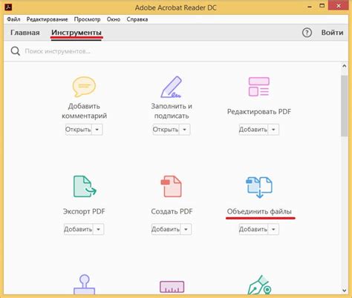Click Добавить under Объединить файлы

[x=253, y=229]
